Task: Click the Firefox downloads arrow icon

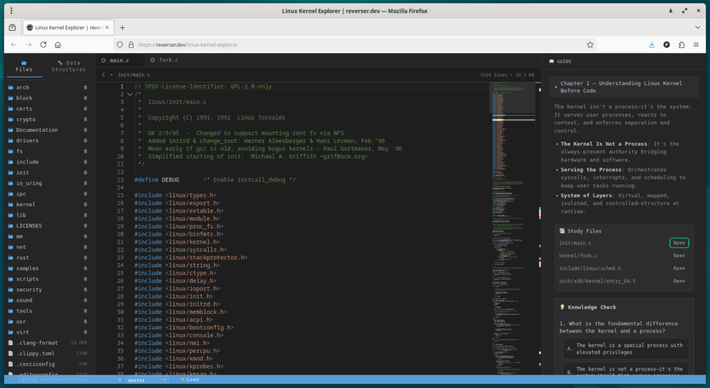Action: coord(651,44)
